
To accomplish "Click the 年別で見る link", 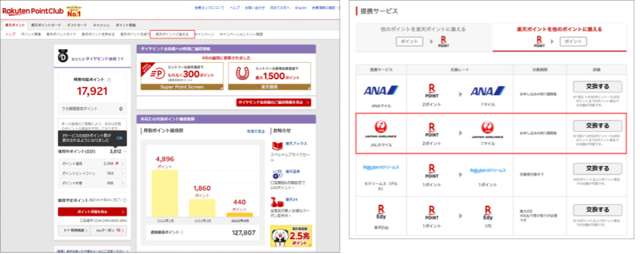I will (x=255, y=131).
